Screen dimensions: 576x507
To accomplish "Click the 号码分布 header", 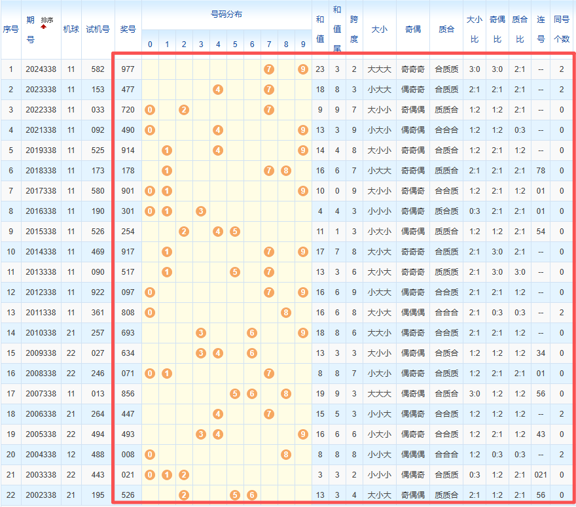I will coord(226,14).
